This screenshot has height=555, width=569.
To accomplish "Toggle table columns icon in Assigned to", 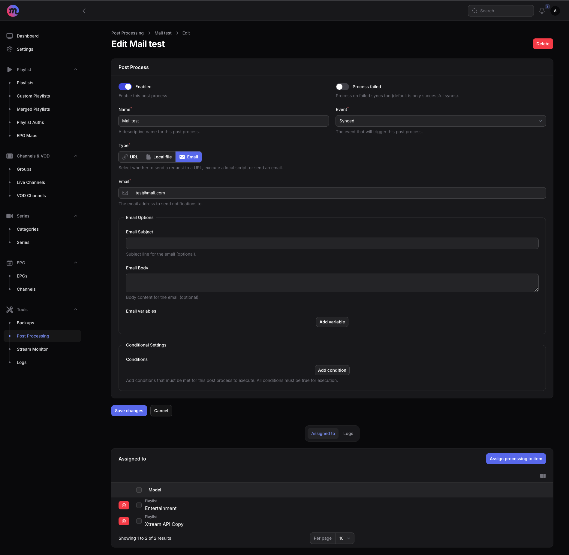I will coord(543,476).
